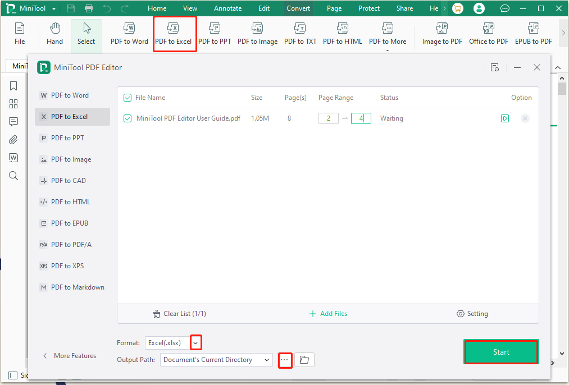The image size is (569, 385).
Task: Open the Bookmarks panel in the sidebar
Action: (13, 85)
